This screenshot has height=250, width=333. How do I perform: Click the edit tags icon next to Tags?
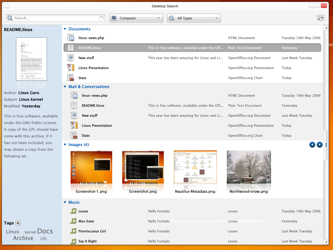[x=18, y=223]
